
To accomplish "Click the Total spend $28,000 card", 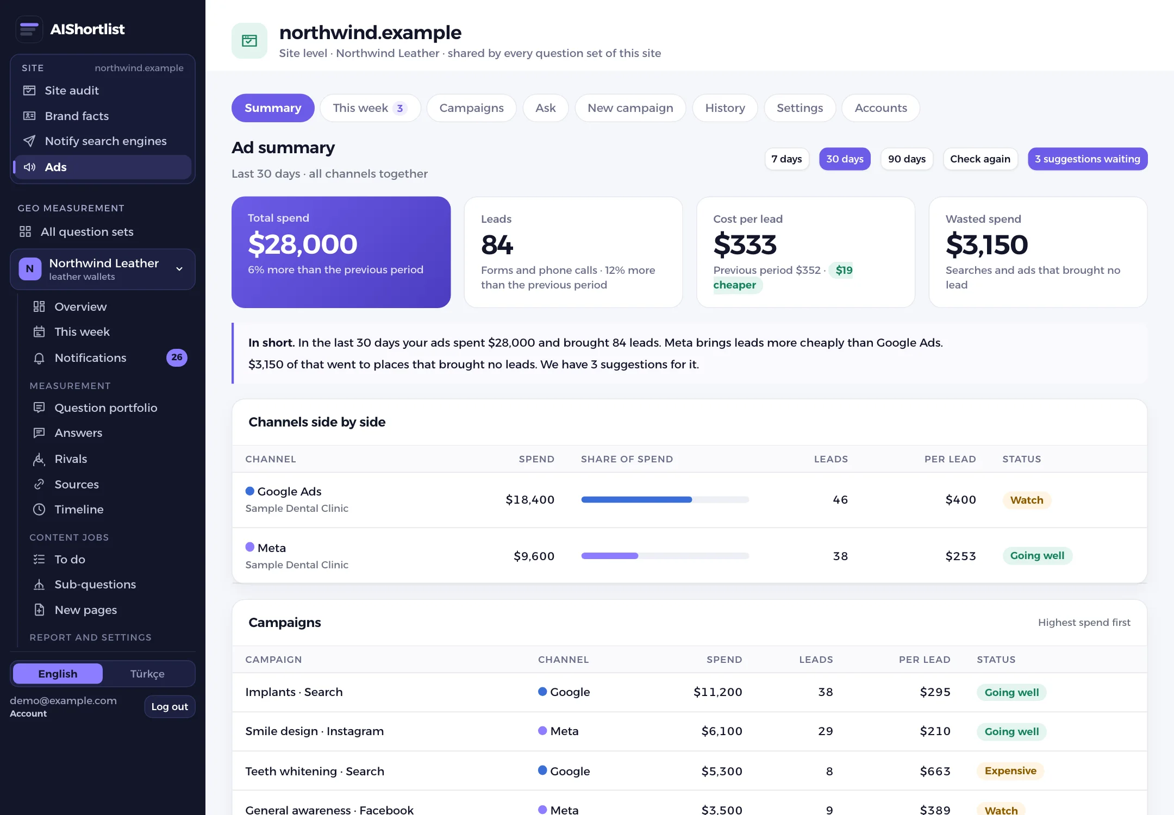I will click(341, 252).
